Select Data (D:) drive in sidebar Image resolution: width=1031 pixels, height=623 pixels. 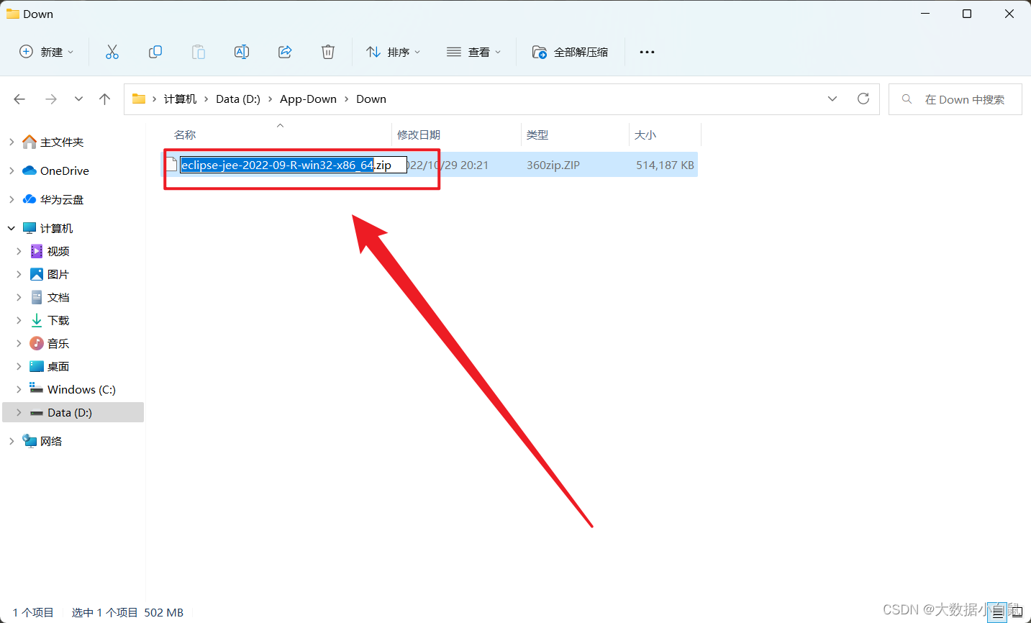coord(70,413)
